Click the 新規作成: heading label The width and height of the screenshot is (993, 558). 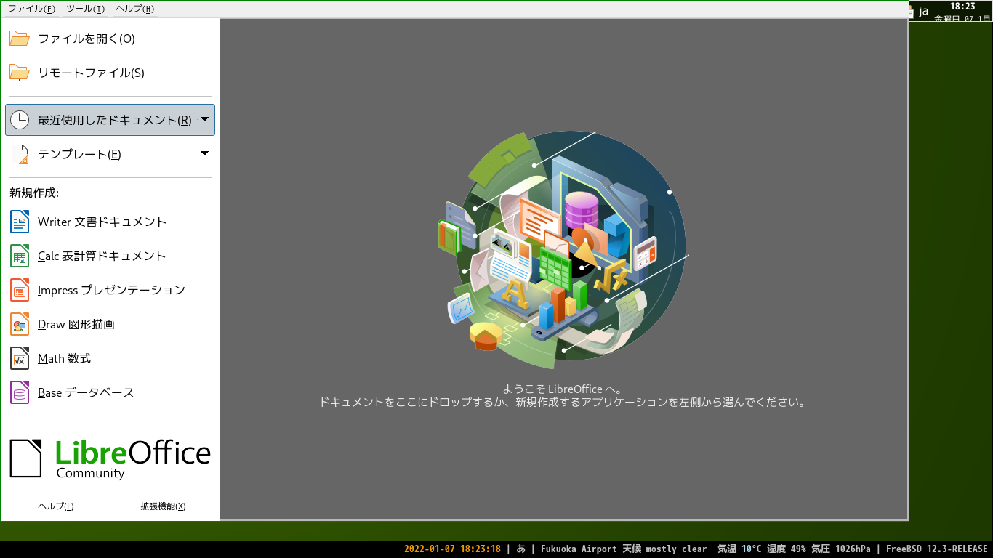click(34, 193)
